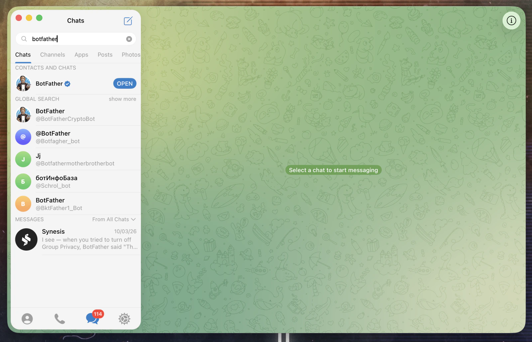Click the info button in top-right corner

click(511, 21)
